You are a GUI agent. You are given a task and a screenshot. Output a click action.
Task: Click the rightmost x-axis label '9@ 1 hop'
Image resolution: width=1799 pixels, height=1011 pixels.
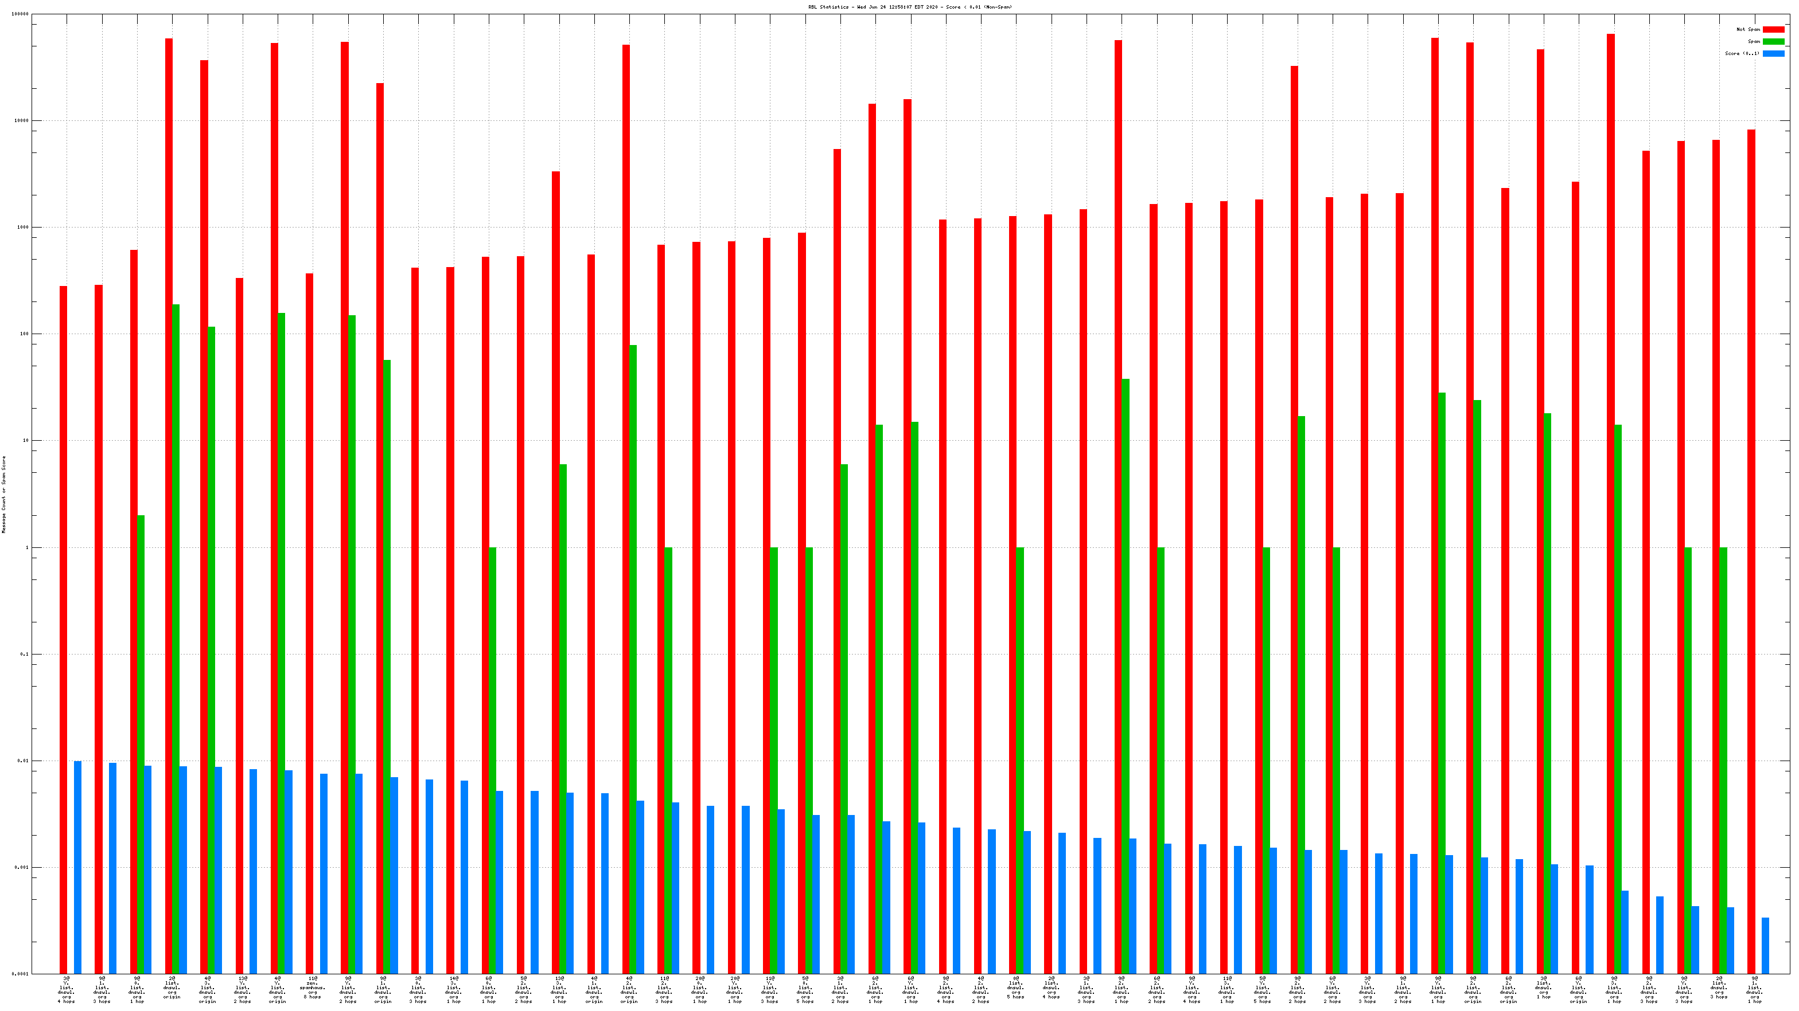tap(1754, 989)
